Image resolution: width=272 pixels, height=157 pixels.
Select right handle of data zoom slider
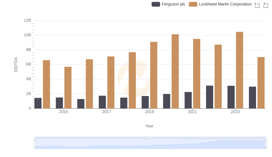point(266,144)
